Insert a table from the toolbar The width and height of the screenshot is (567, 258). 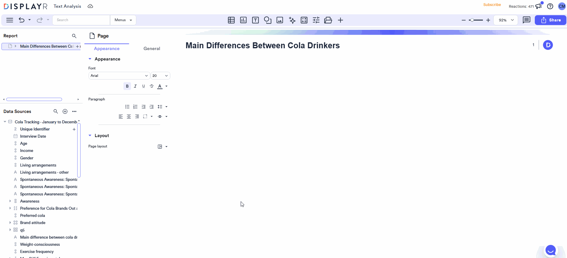click(x=231, y=20)
